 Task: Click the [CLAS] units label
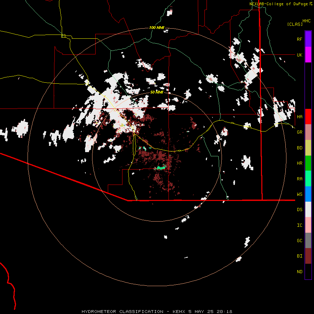pyautogui.click(x=295, y=24)
